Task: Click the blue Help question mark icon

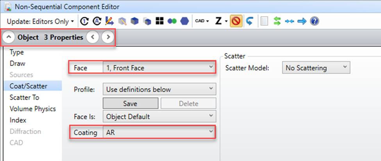Action: (x=314, y=21)
